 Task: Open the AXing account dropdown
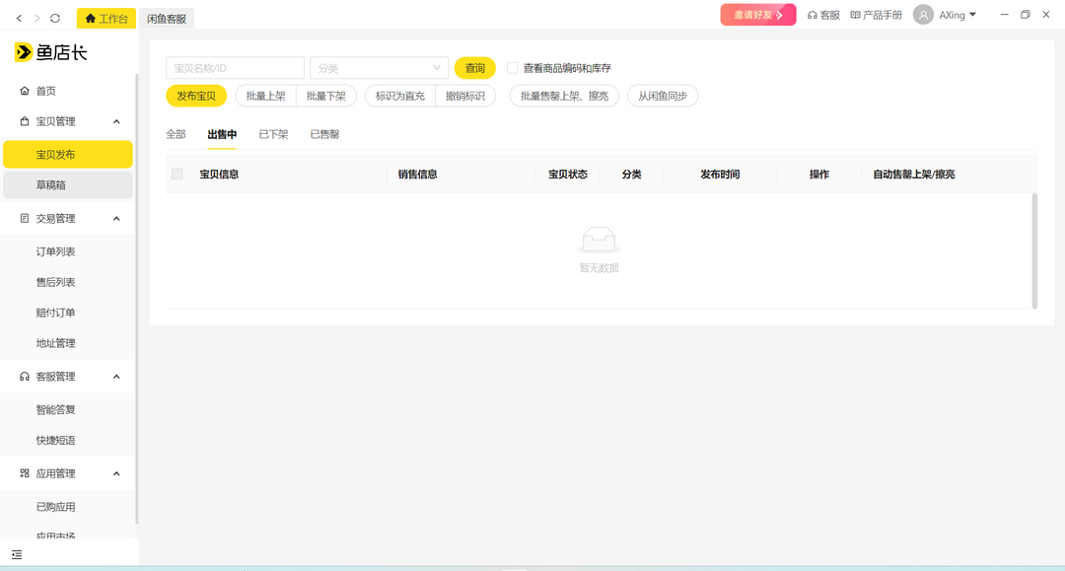tap(949, 14)
